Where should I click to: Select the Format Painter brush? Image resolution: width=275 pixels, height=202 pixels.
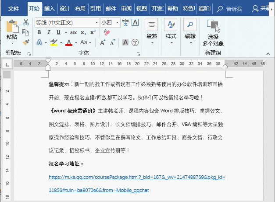(26, 42)
